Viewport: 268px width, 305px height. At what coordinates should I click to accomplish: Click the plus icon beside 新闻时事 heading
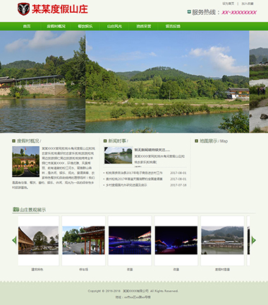tap(105, 141)
